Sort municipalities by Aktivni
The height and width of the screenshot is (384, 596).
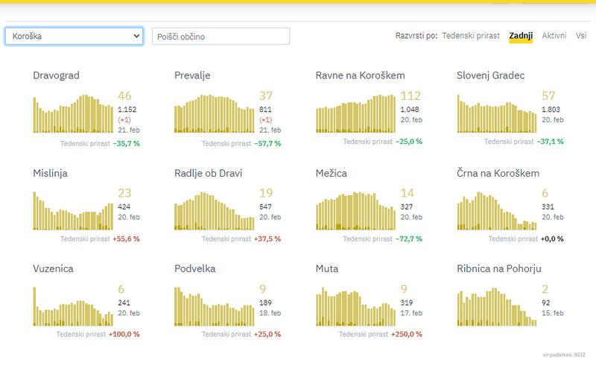tap(554, 36)
